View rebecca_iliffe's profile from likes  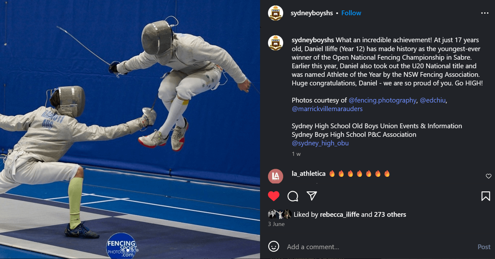[x=339, y=215]
